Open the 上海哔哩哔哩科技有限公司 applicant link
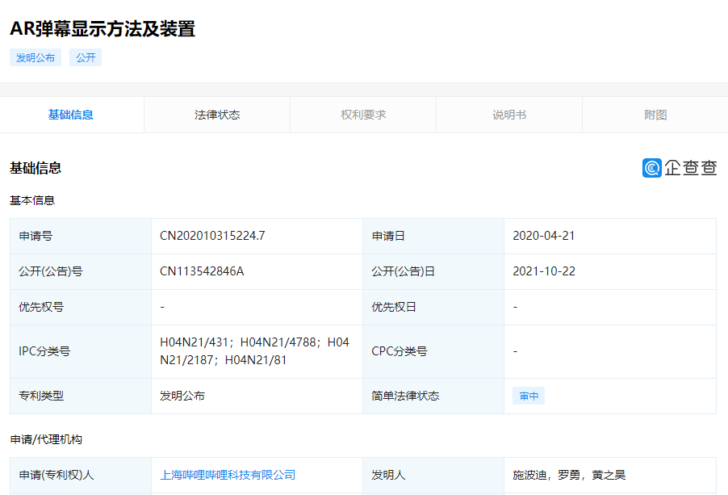This screenshot has width=728, height=495. point(228,475)
